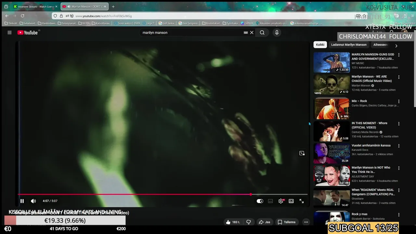Open options for Rock y mas
The width and height of the screenshot is (416, 234).
click(399, 214)
